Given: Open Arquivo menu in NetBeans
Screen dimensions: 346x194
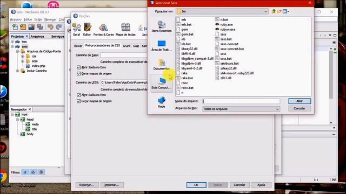Looking at the screenshot, I should click(x=16, y=19).
